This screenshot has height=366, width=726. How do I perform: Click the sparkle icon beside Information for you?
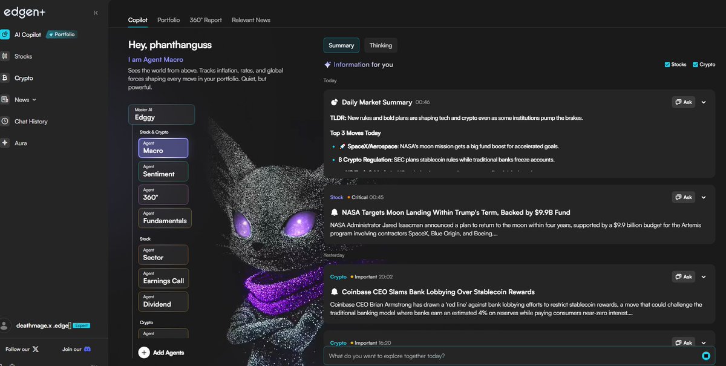coord(327,64)
